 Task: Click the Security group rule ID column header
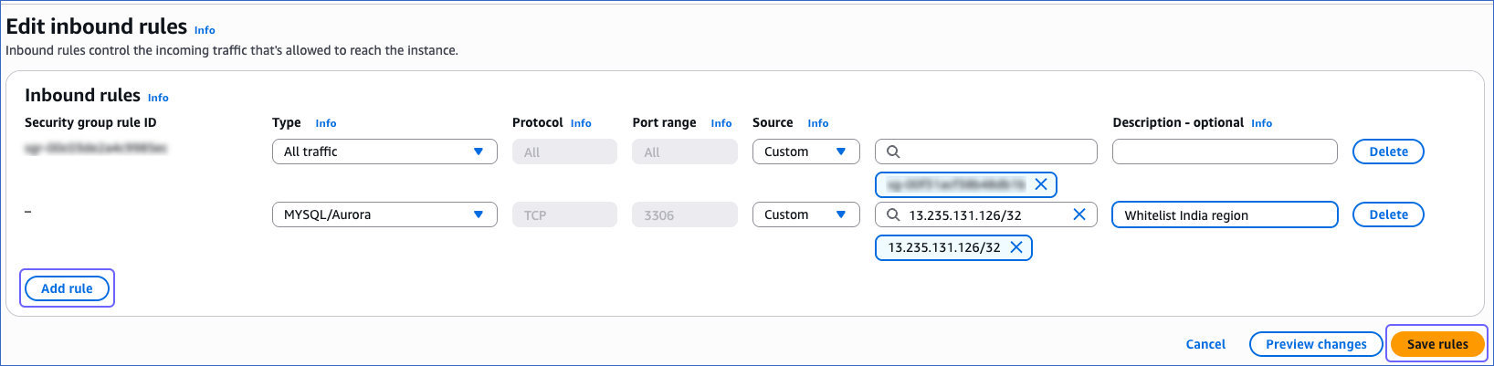(90, 122)
